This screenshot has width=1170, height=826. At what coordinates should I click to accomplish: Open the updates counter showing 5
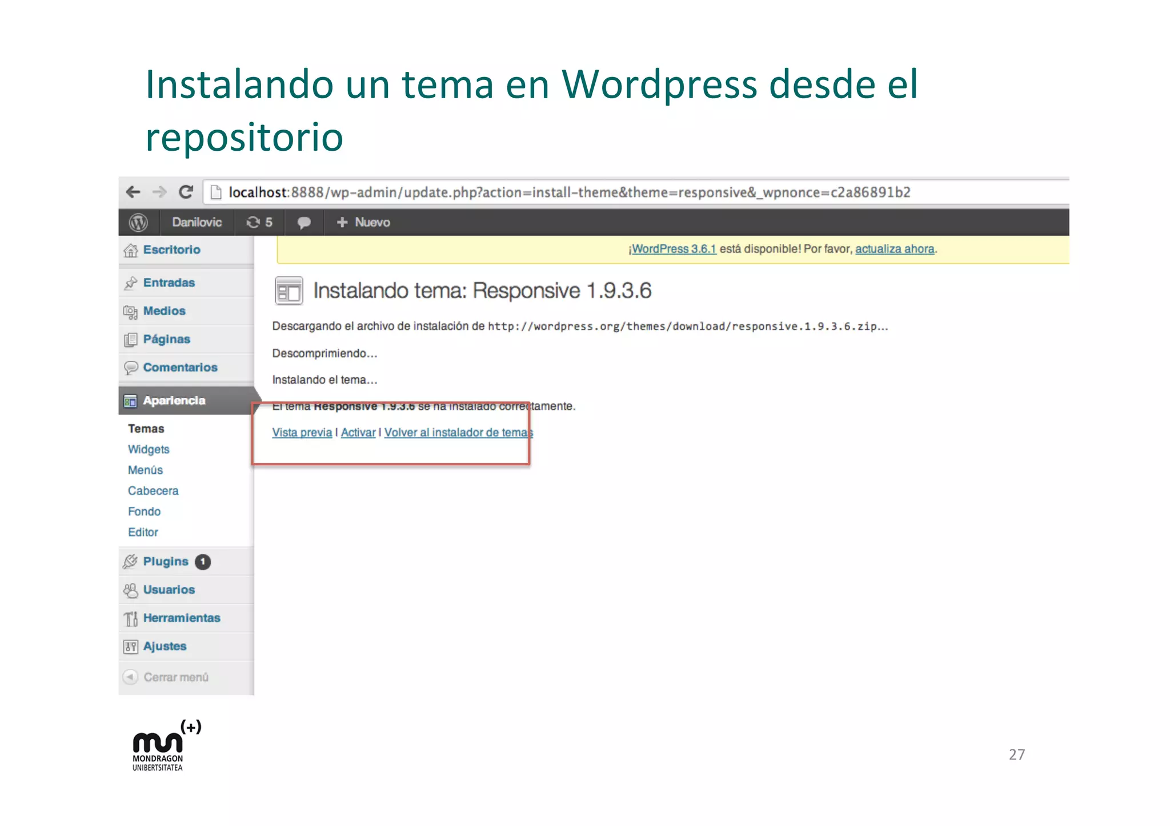coord(259,223)
